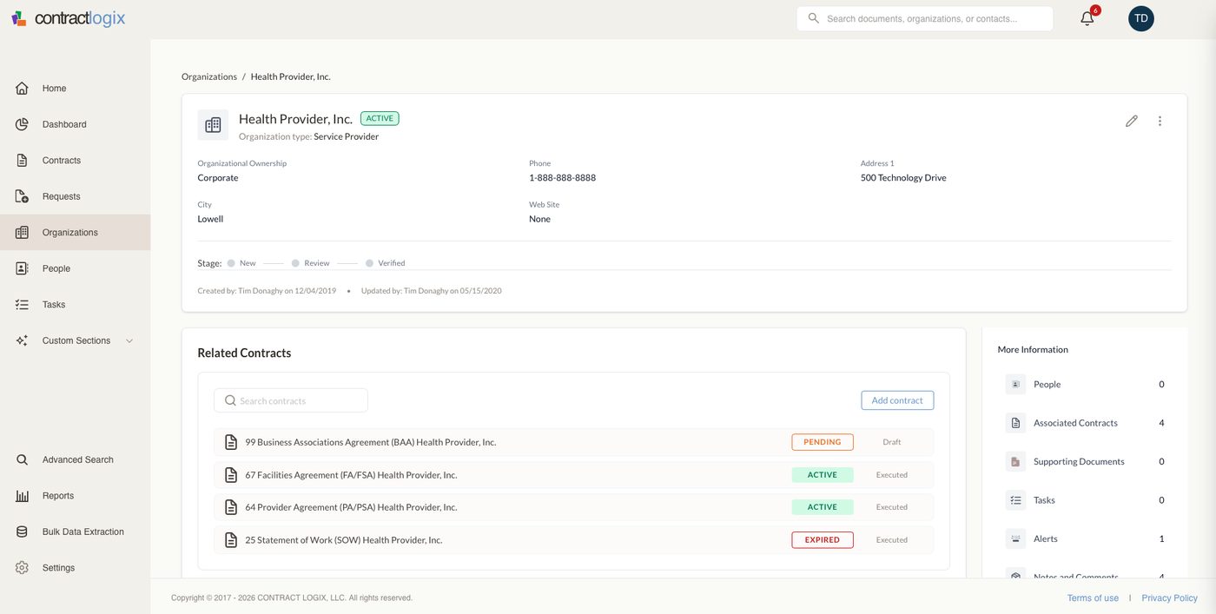Click the Contract Logix logo
Screen dimensions: 1216x614
(x=69, y=18)
